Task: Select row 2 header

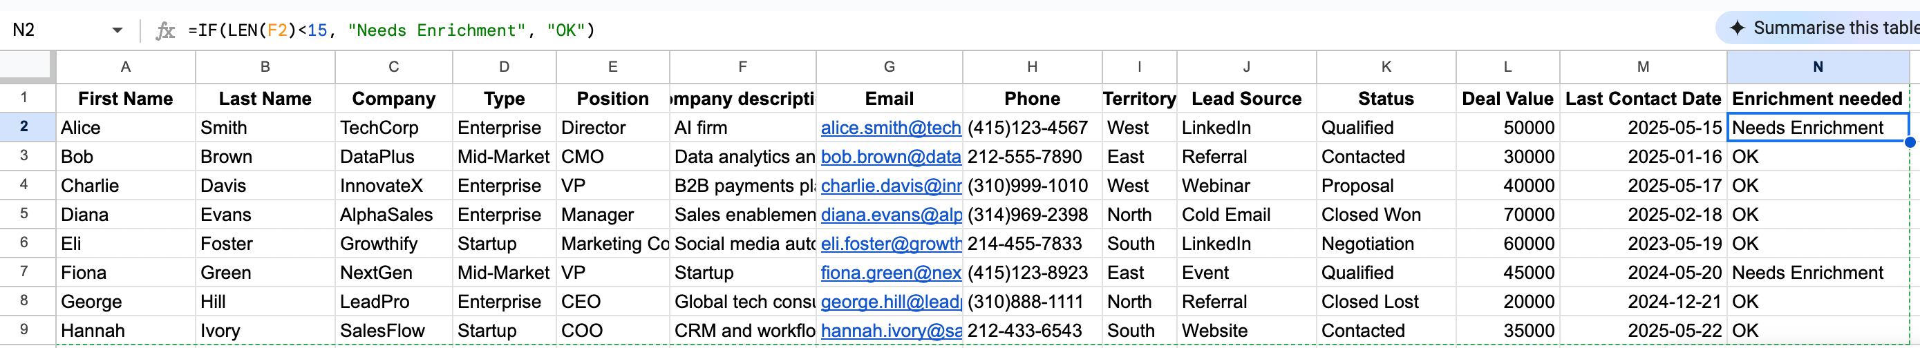Action: coord(25,126)
